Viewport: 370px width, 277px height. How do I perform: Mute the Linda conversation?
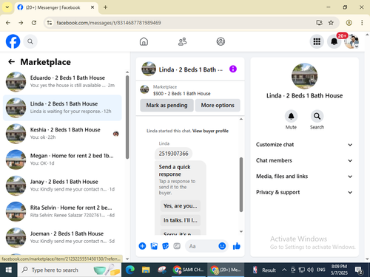coord(291,116)
